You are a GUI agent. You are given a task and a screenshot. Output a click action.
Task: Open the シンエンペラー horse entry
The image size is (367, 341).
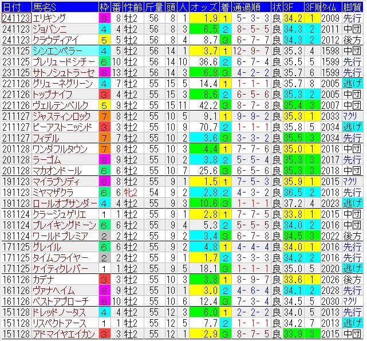click(x=57, y=51)
